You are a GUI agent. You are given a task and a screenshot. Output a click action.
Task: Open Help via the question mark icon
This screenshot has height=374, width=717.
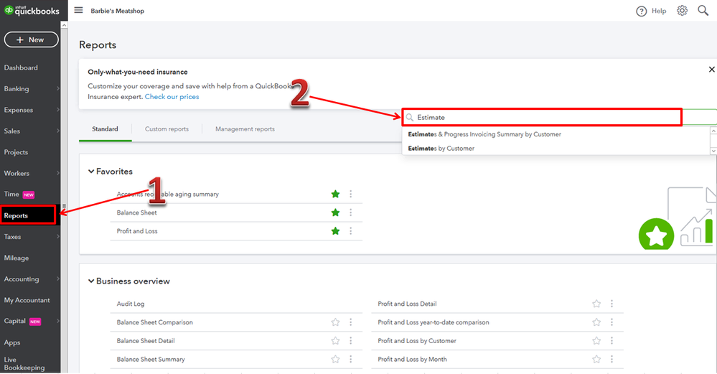[x=641, y=11]
